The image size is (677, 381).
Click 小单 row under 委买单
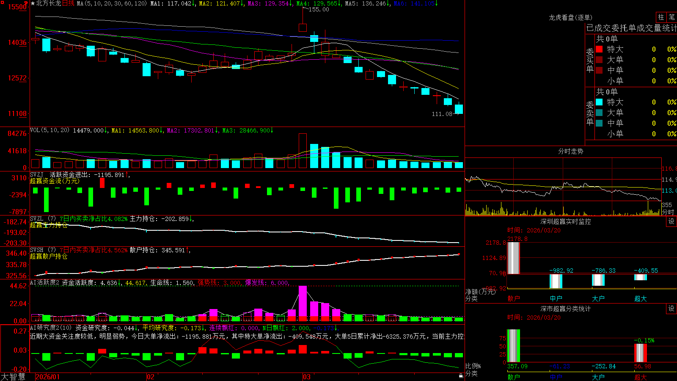(x=636, y=81)
